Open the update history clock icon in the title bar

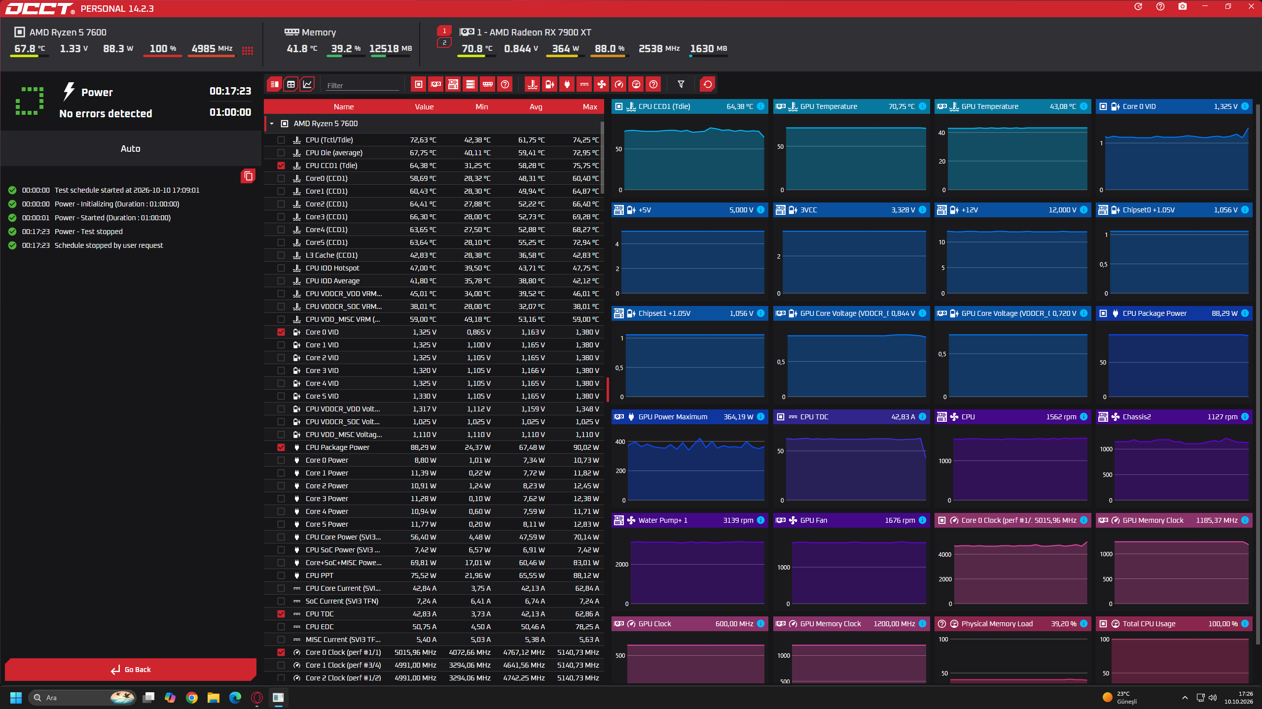(1138, 6)
